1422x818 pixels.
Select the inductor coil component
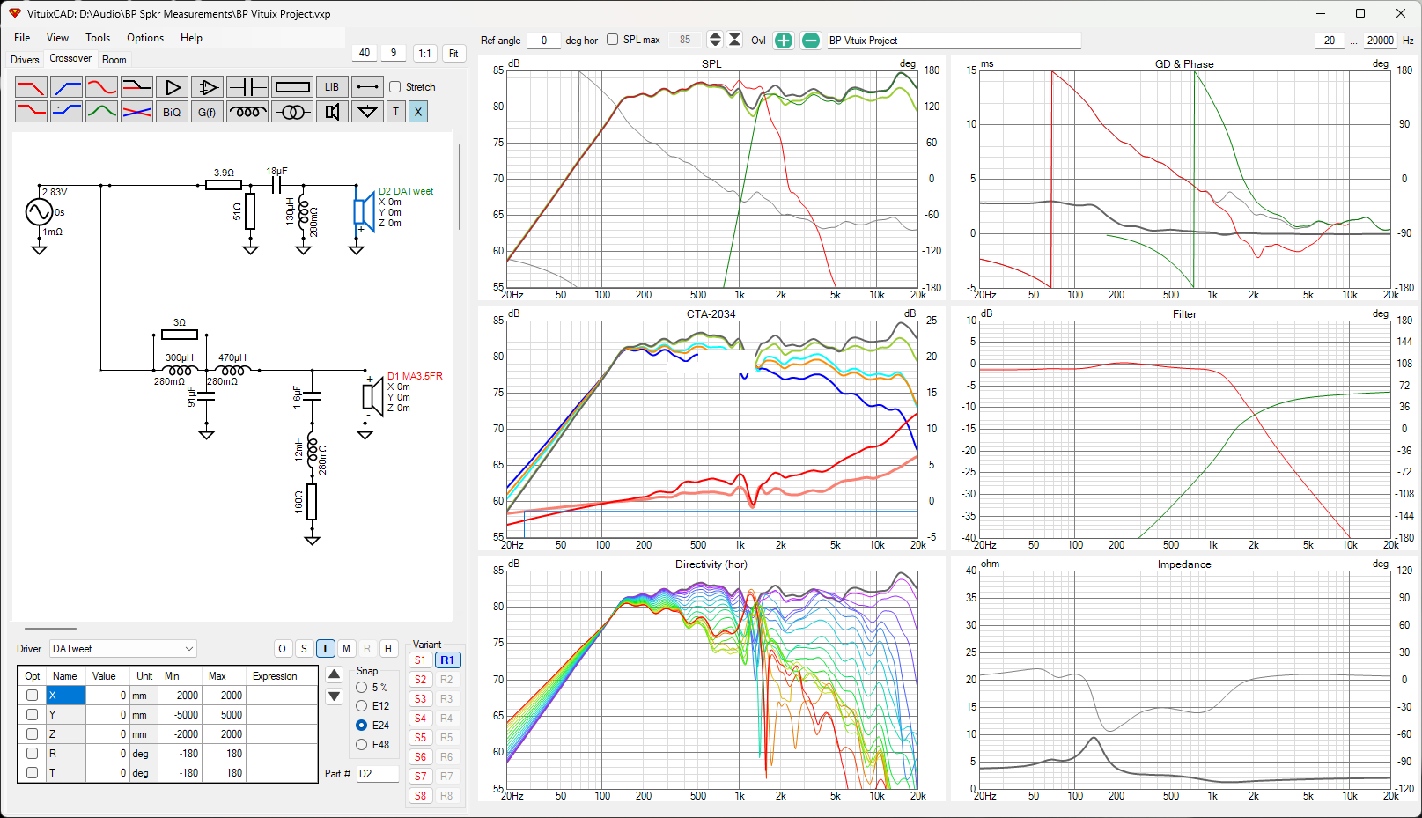(247, 112)
